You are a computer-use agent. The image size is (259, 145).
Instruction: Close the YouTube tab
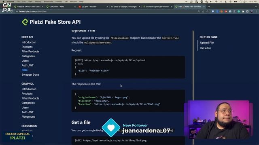click(x=107, y=7)
